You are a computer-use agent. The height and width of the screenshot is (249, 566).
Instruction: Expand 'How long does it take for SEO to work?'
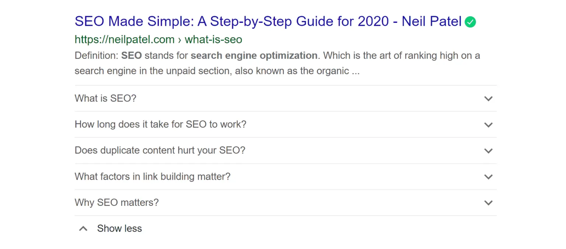coord(160,124)
